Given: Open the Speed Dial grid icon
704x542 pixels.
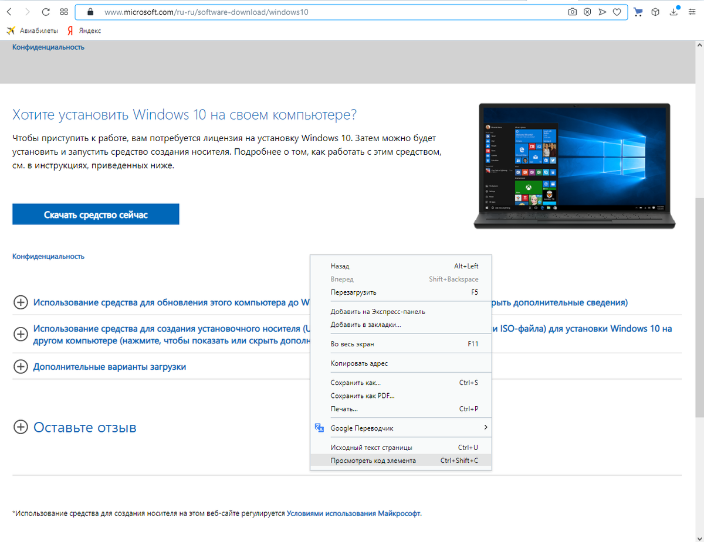Looking at the screenshot, I should (64, 12).
